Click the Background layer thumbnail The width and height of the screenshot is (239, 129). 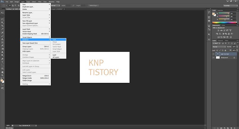(218, 58)
